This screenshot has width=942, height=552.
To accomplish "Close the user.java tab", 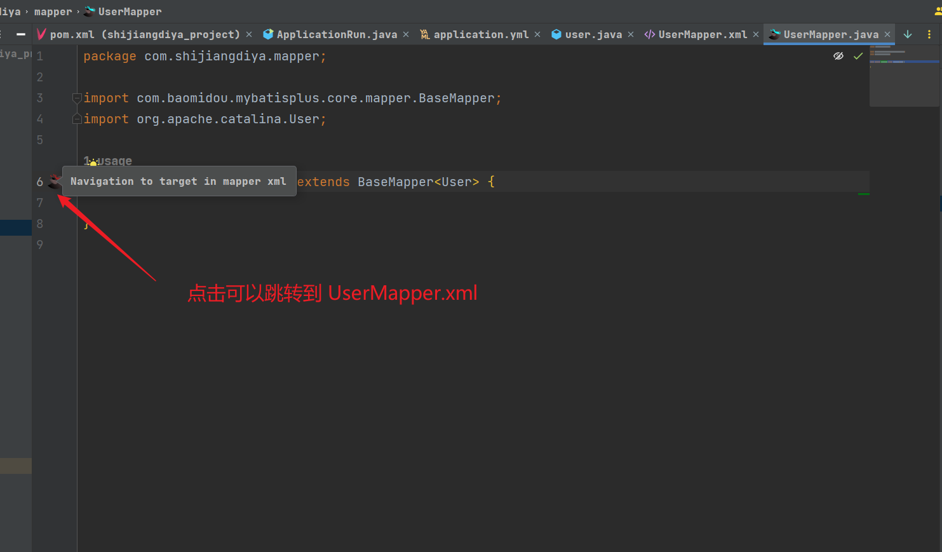I will click(x=631, y=34).
